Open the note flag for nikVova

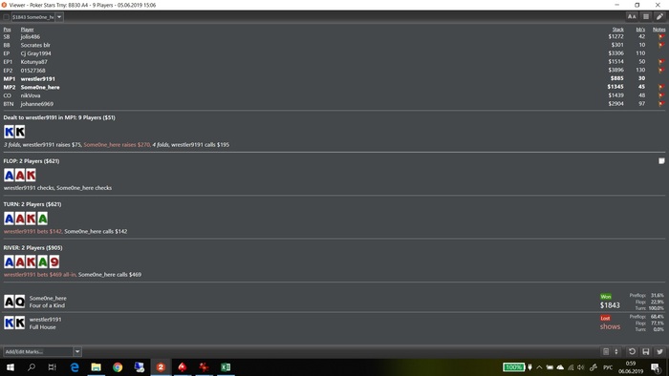[661, 95]
